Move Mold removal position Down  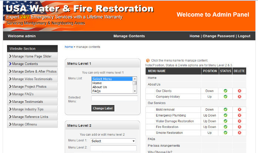(210, 109)
